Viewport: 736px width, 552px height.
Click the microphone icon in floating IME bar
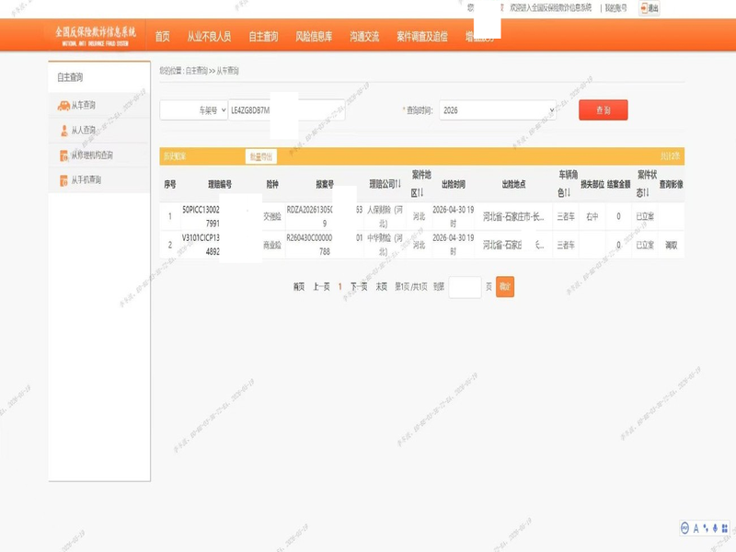pyautogui.click(x=715, y=528)
